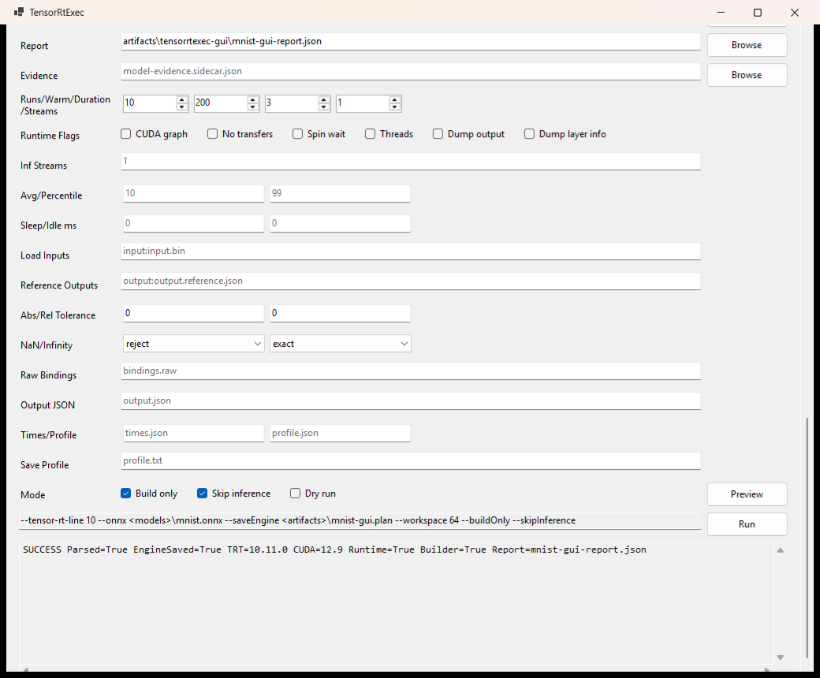Click the Abs Tolerance field
Viewport: 820px width, 678px height.
coord(193,314)
